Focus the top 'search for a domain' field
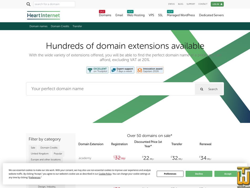 coord(54,4)
